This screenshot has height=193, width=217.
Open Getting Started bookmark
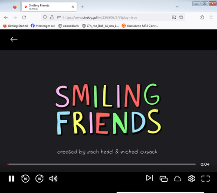[x=15, y=26]
